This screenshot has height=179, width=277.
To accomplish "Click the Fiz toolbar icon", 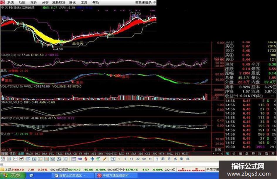I will coord(53,159).
